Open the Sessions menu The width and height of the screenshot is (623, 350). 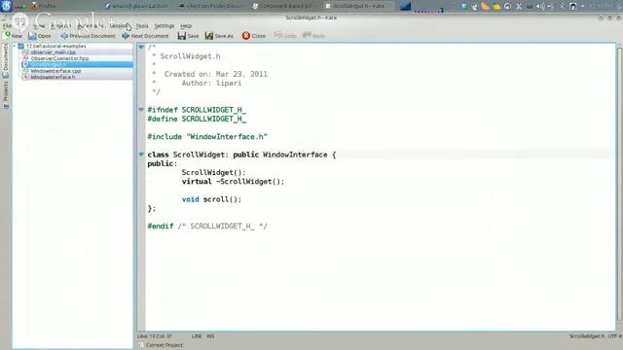(120, 26)
